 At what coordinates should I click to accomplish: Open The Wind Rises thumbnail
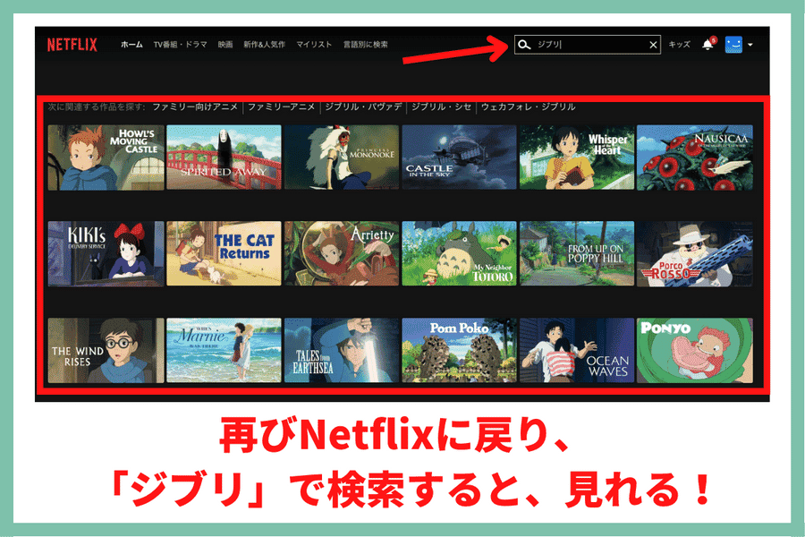click(x=106, y=351)
